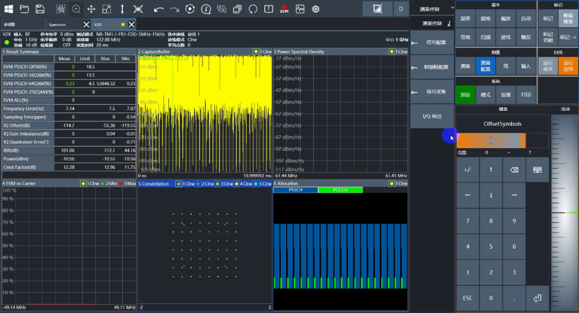This screenshot has height=313, width=579.
Task: Toggle the 峰值搜索 peak search button
Action: 568,18
